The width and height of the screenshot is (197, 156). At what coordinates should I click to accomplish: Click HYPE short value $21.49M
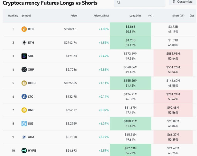(173, 148)
